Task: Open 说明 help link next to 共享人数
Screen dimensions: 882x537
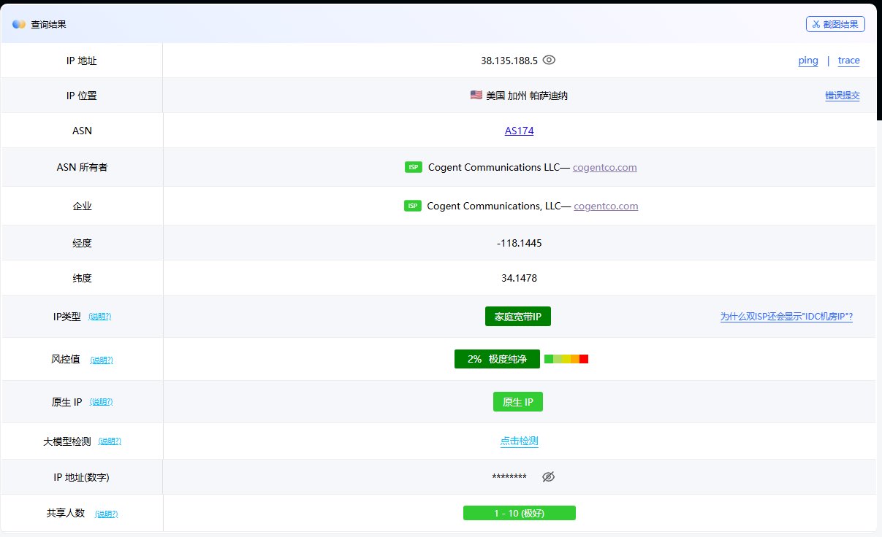Action: point(106,514)
